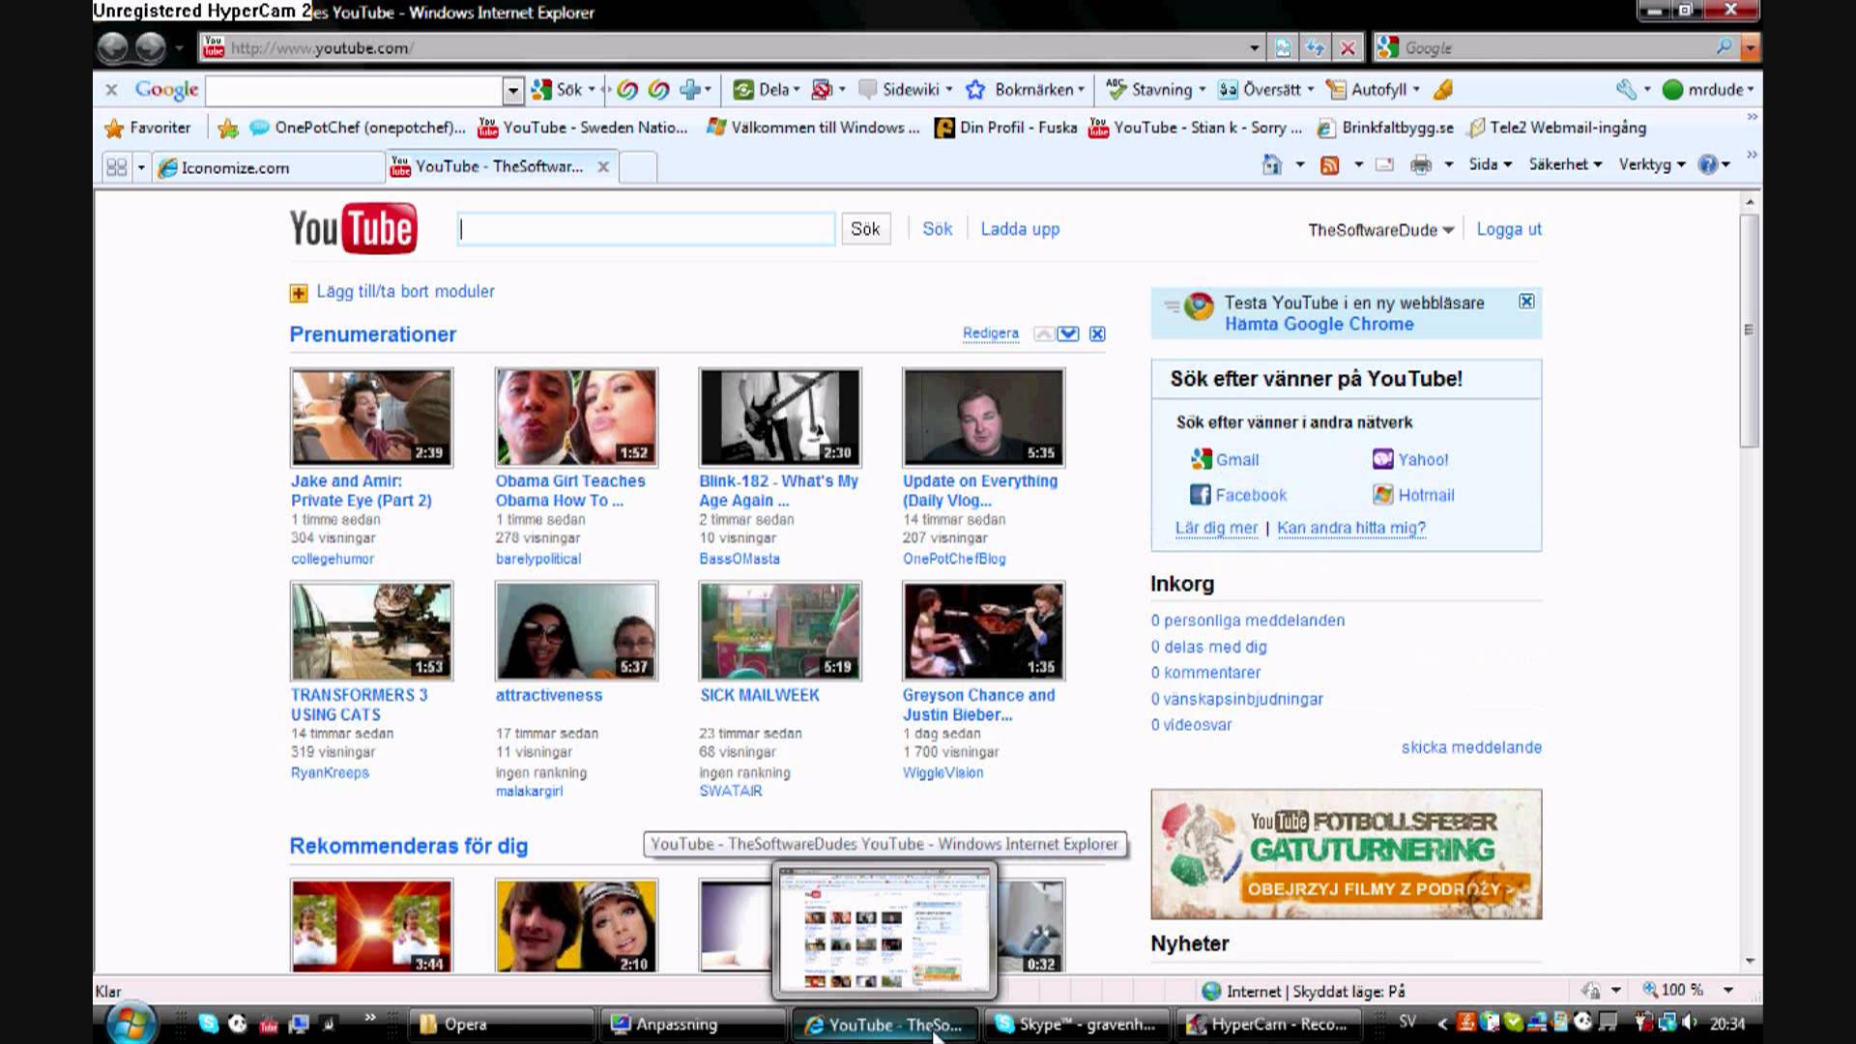Click skicka meddelande link
Viewport: 1856px width, 1044px height.
[1471, 747]
